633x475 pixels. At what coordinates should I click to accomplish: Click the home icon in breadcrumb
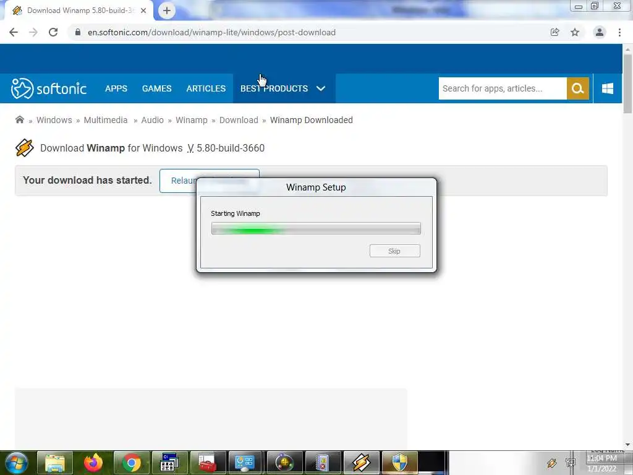coord(19,119)
